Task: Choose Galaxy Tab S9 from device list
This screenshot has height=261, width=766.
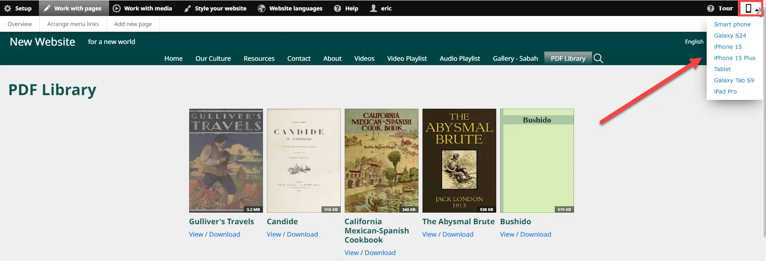Action: [734, 80]
